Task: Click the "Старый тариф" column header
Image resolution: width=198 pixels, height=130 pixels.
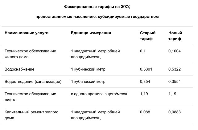Action: pyautogui.click(x=148, y=36)
